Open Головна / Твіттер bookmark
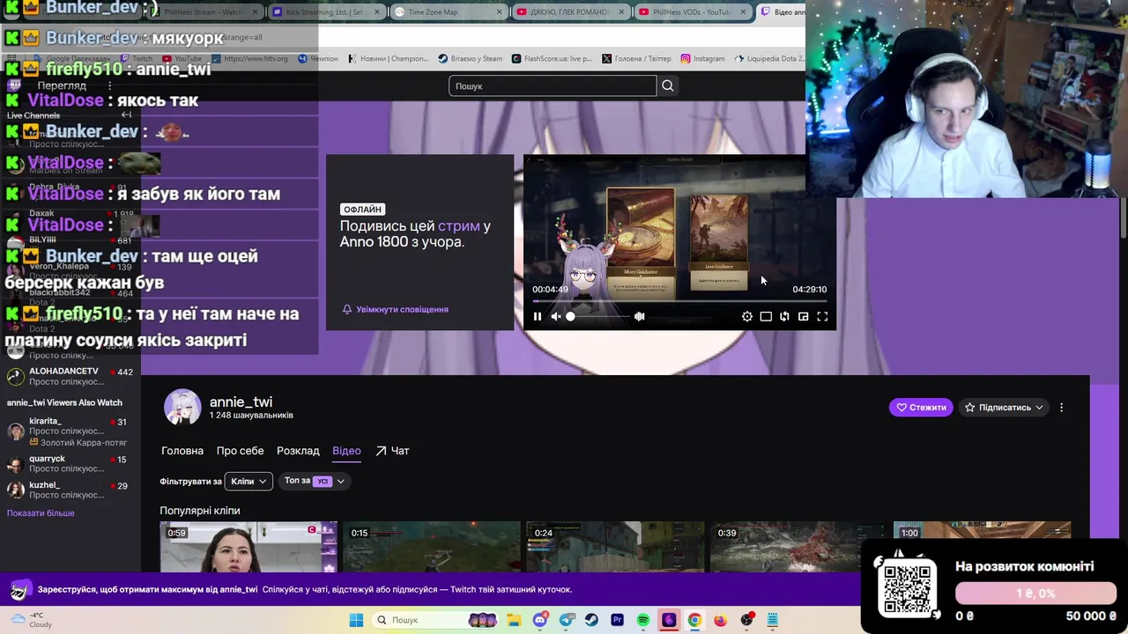 [636, 58]
